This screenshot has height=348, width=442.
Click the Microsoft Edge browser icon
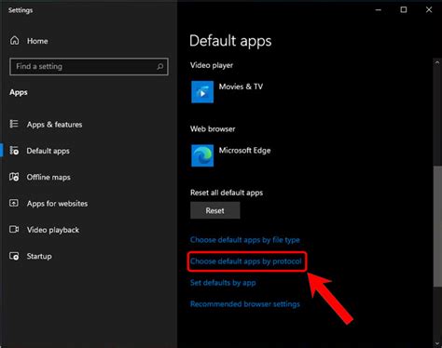[202, 155]
